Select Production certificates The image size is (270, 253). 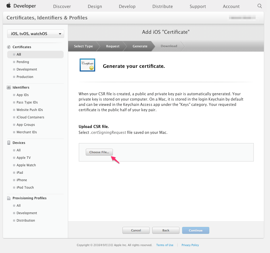tap(25, 77)
